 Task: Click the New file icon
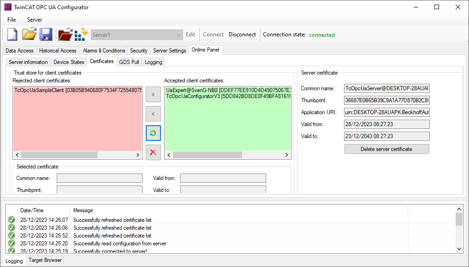click(12, 35)
